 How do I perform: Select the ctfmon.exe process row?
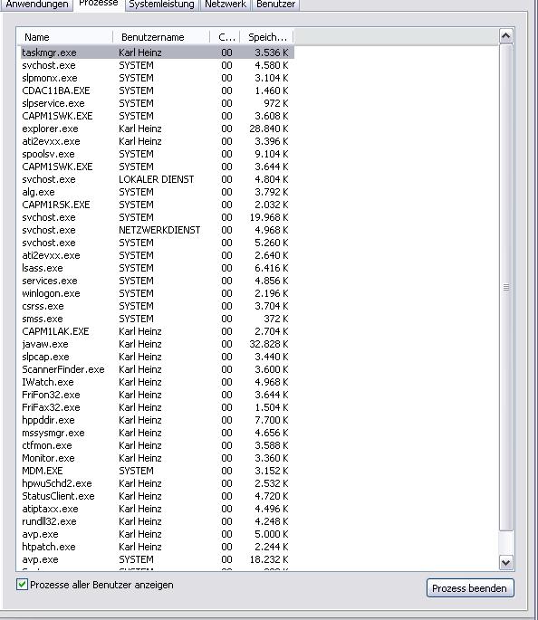tap(157, 445)
